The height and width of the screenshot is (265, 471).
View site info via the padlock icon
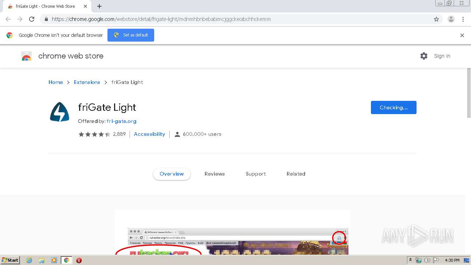(46, 19)
